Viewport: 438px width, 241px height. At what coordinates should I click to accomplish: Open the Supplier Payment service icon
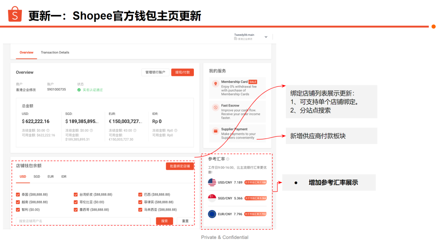tap(215, 131)
